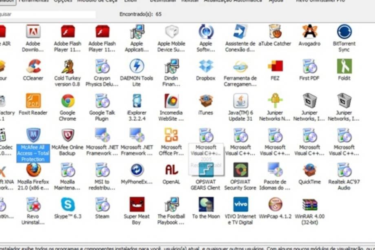Select the OpenAL icon

tap(171, 170)
